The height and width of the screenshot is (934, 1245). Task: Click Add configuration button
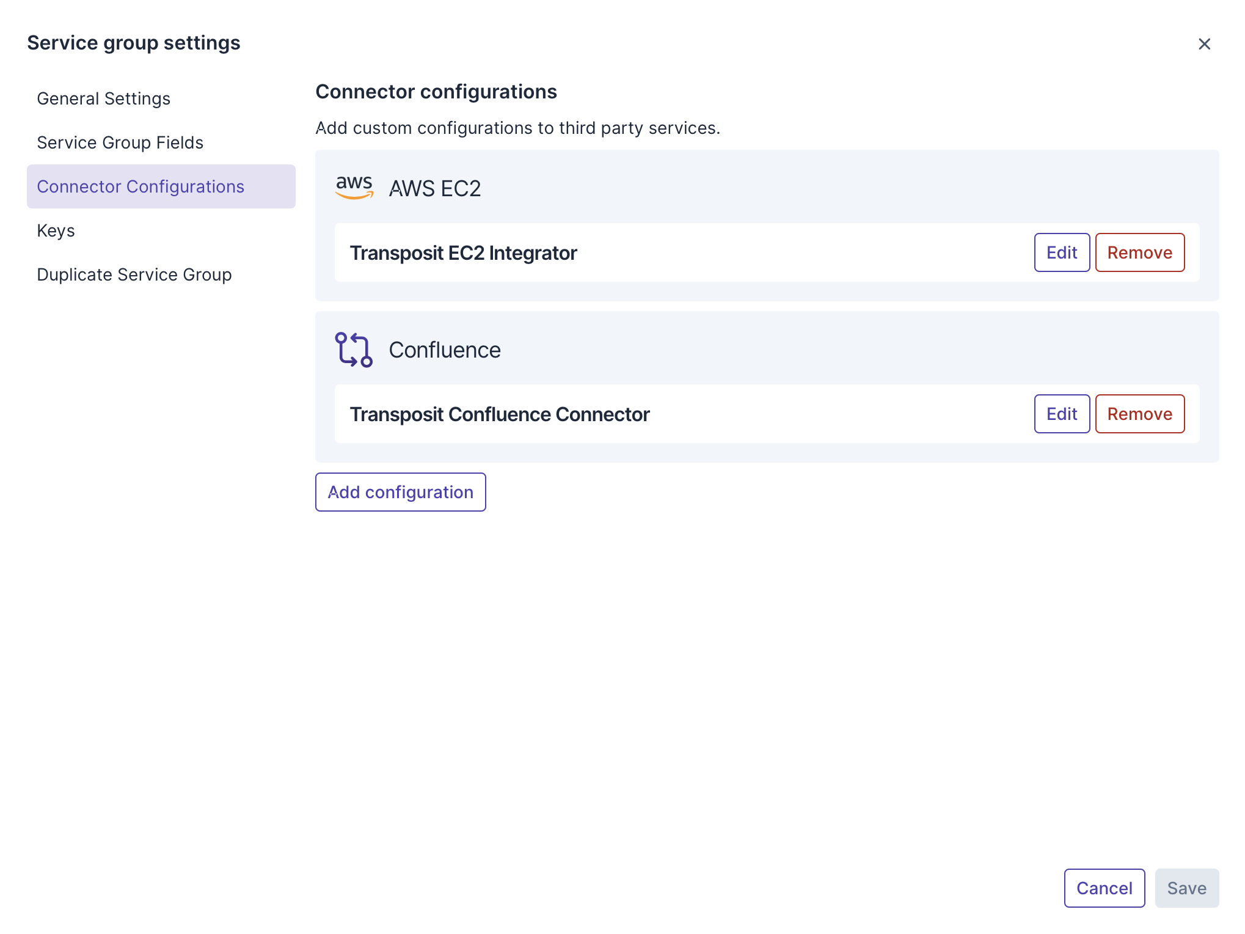(x=400, y=492)
